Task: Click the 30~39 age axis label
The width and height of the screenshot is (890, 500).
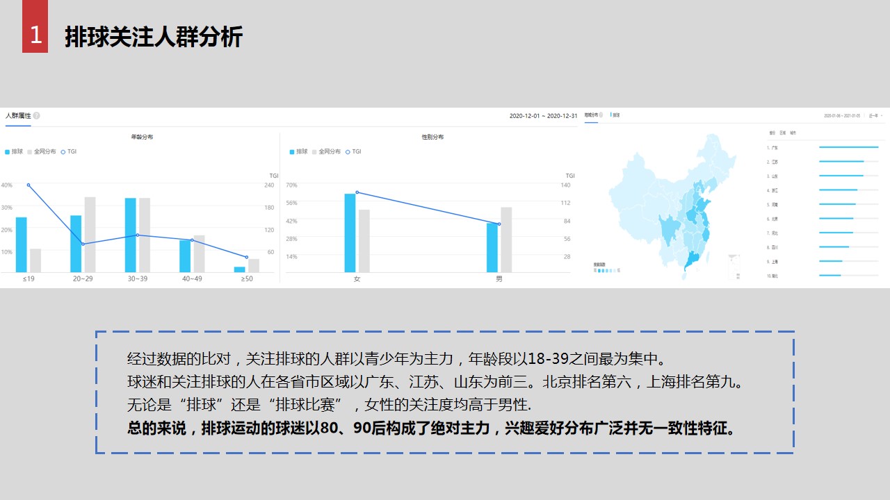Action: pyautogui.click(x=138, y=278)
